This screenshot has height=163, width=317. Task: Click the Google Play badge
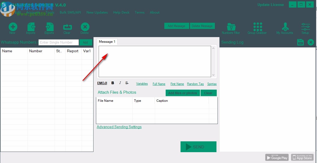click(x=277, y=157)
